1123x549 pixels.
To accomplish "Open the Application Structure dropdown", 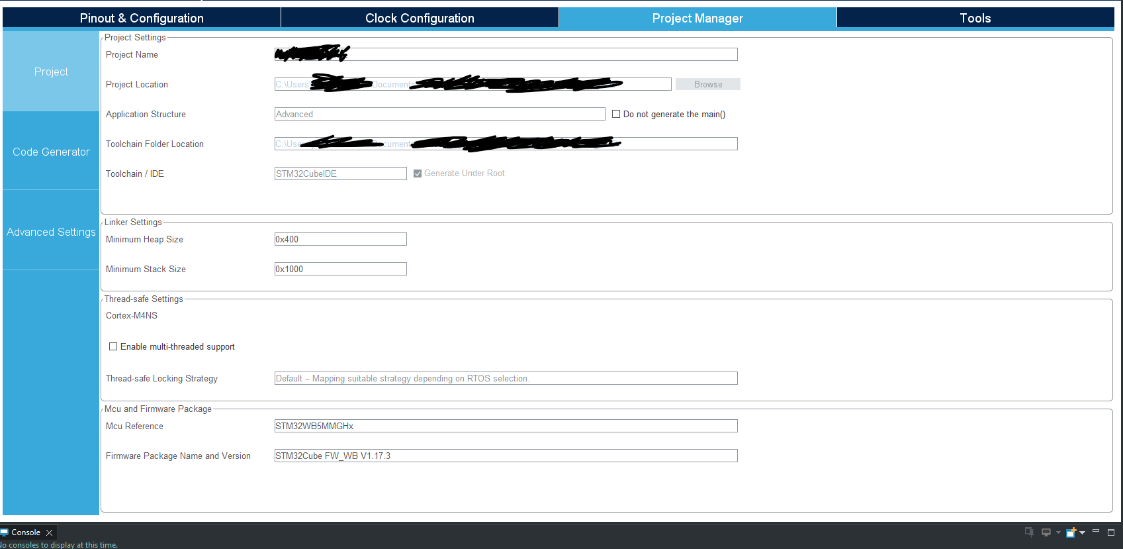I will point(440,114).
